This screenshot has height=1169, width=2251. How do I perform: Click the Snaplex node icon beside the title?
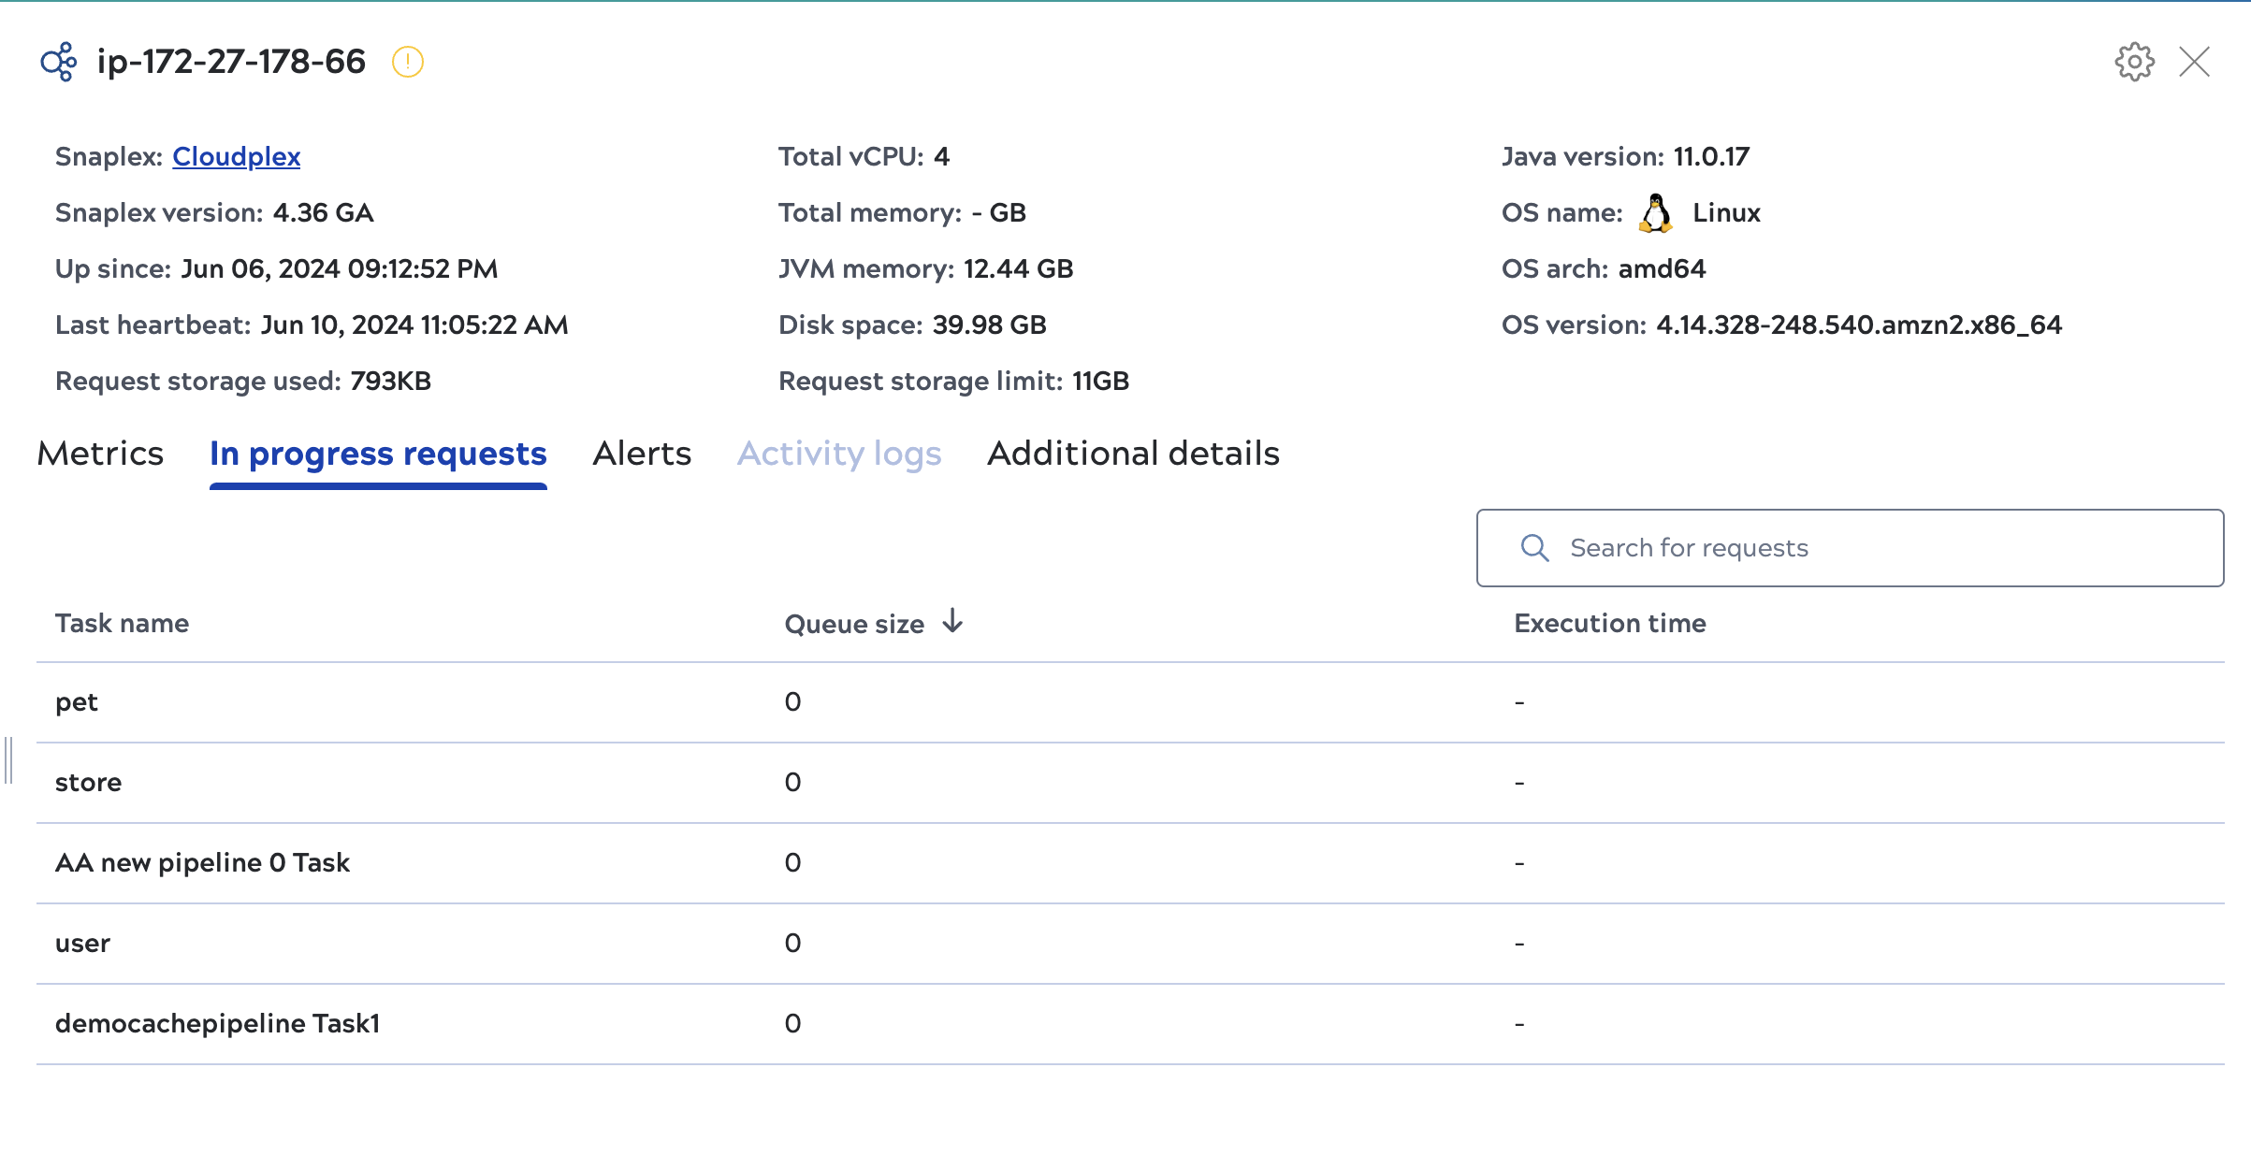[x=58, y=62]
